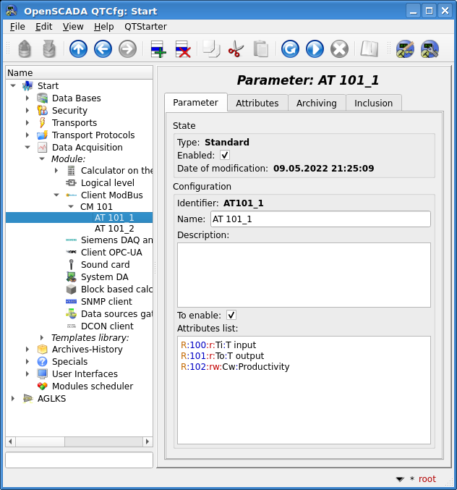Screen dimensions: 457x490
Task: Click the status bar down-arrow icon
Action: coord(400,479)
